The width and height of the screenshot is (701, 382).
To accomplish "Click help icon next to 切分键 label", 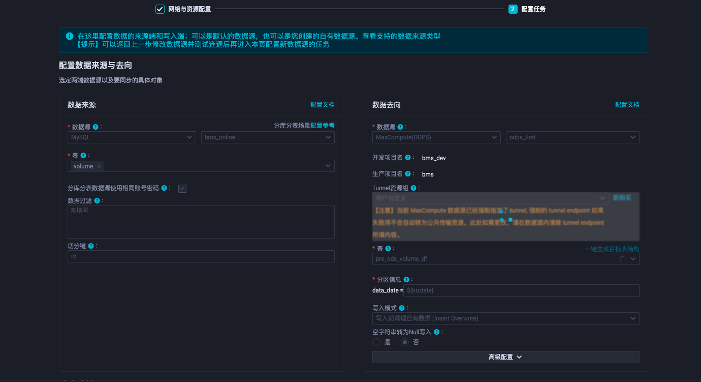I will pos(91,246).
